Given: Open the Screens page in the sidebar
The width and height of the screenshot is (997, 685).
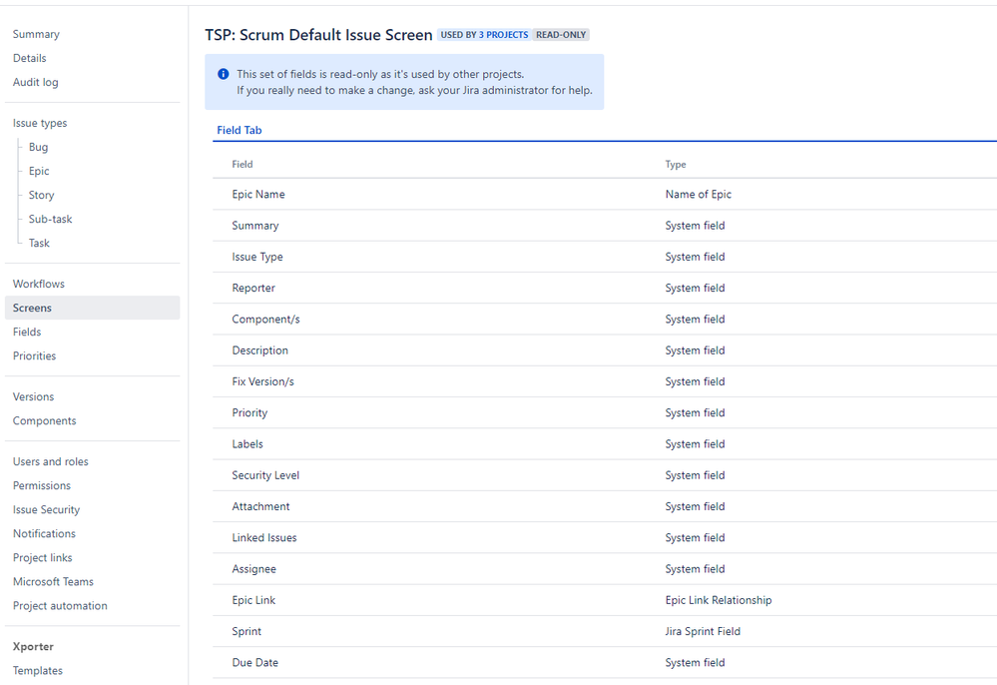Looking at the screenshot, I should [x=92, y=308].
